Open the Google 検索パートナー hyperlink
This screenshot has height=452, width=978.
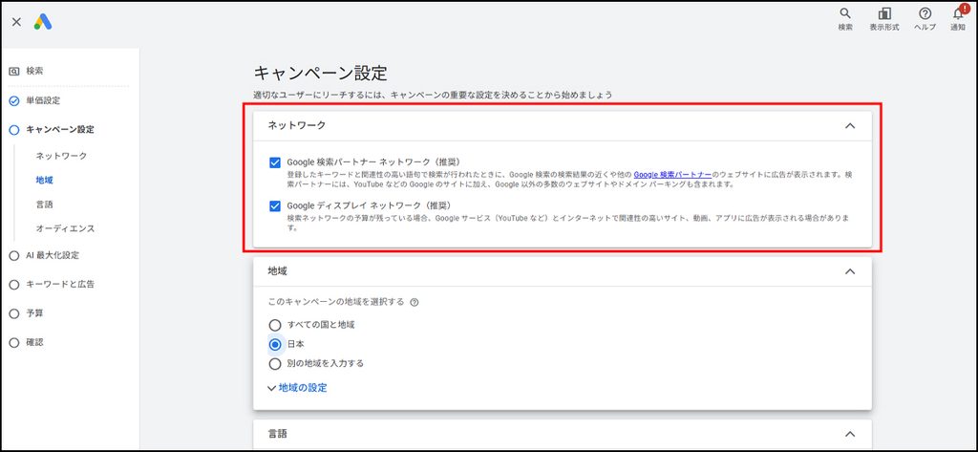click(x=672, y=176)
